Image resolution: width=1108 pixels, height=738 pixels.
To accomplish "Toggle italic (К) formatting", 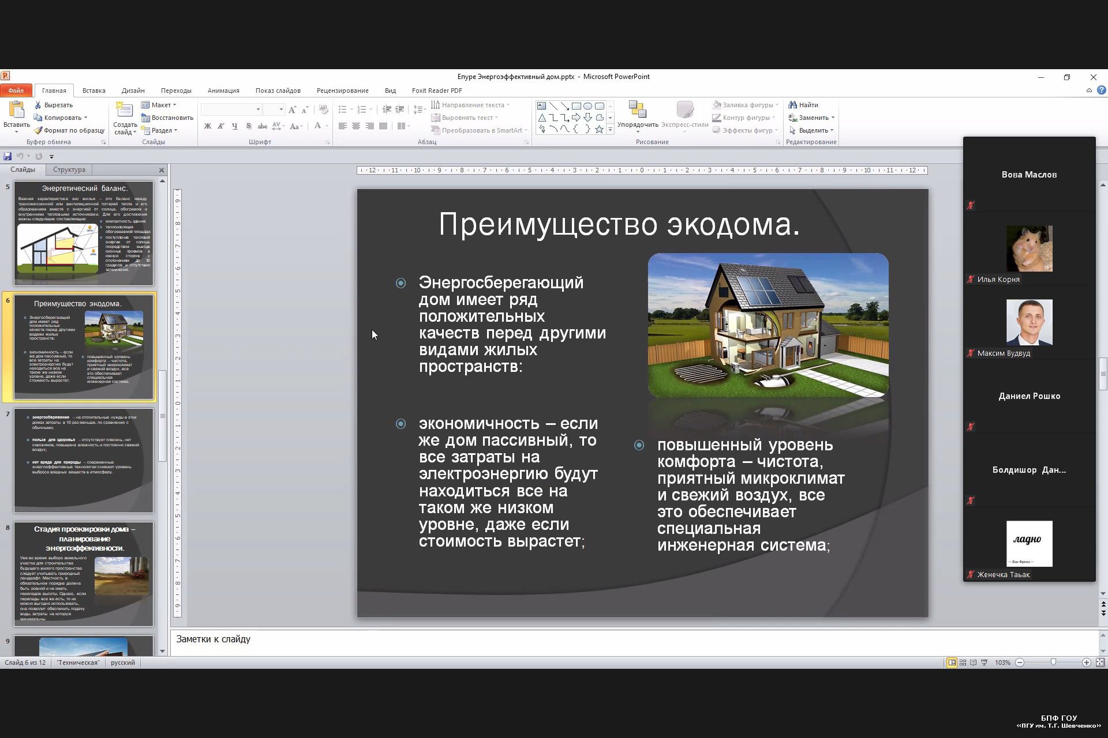I will pos(221,126).
